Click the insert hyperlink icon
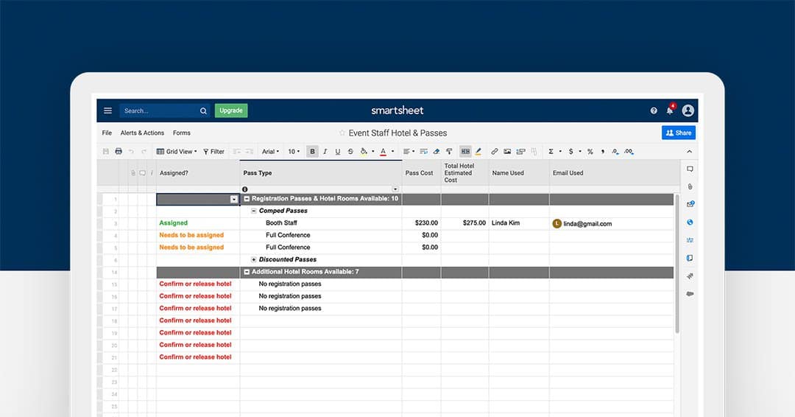 click(495, 152)
